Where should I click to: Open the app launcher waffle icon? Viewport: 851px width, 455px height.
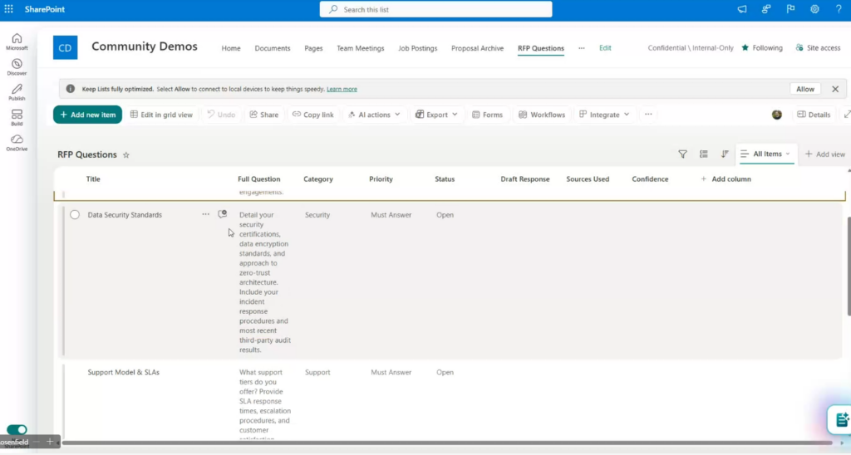pos(9,9)
